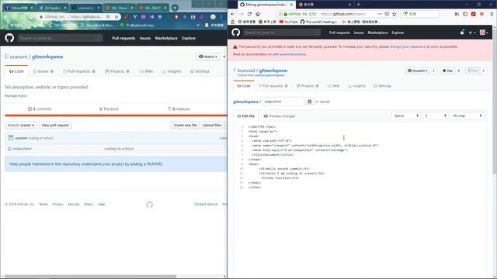Click bookmark star in left browser address bar

pos(116,17)
